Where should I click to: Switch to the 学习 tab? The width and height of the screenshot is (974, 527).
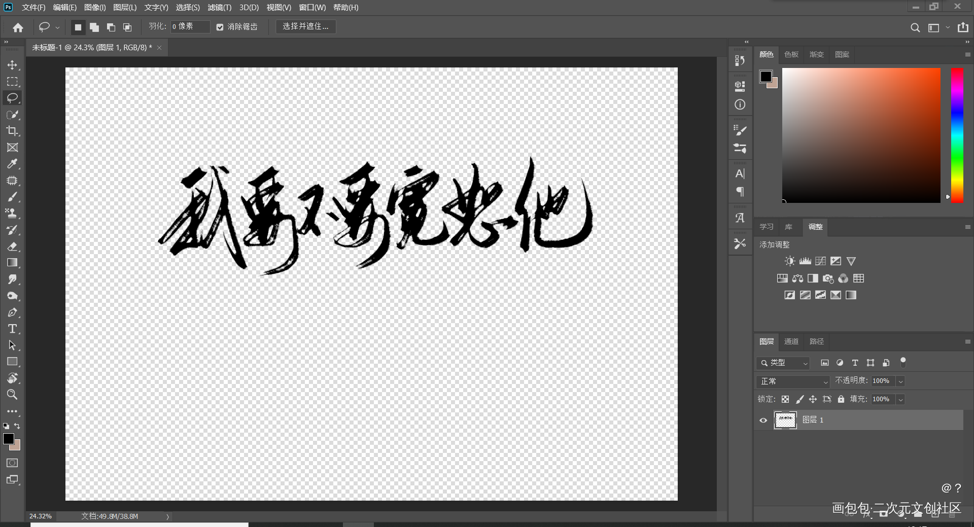(766, 227)
